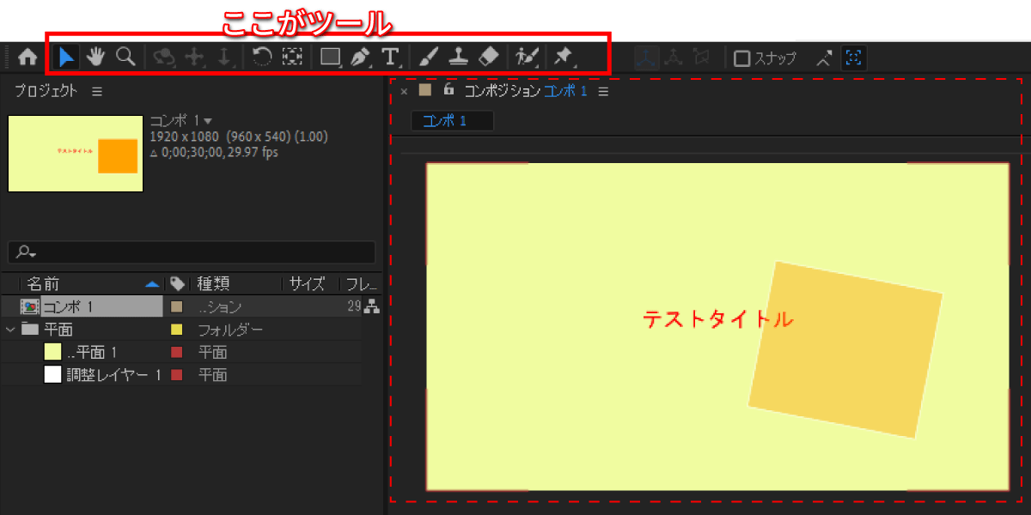
Task: Select the Hand tool
Action: [95, 58]
